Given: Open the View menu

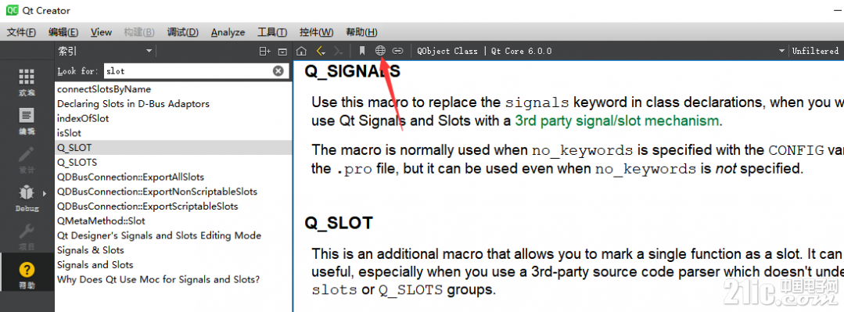Looking at the screenshot, I should click(x=101, y=32).
